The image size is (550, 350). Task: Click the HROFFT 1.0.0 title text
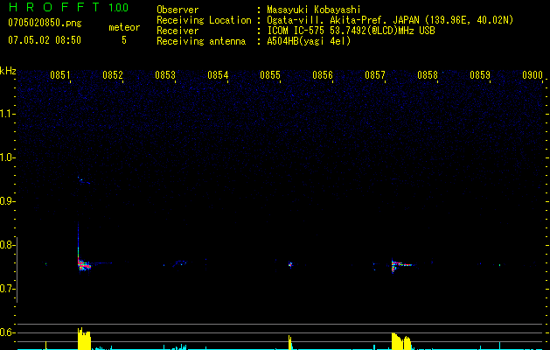pos(68,7)
